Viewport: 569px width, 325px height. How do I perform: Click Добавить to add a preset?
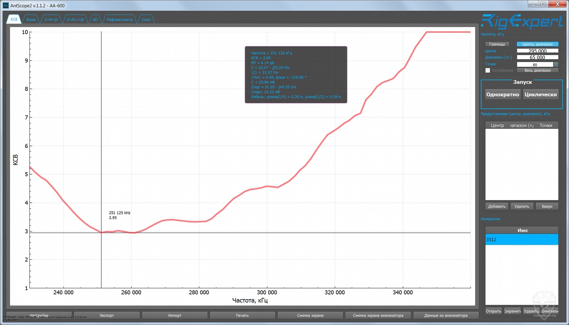(496, 206)
